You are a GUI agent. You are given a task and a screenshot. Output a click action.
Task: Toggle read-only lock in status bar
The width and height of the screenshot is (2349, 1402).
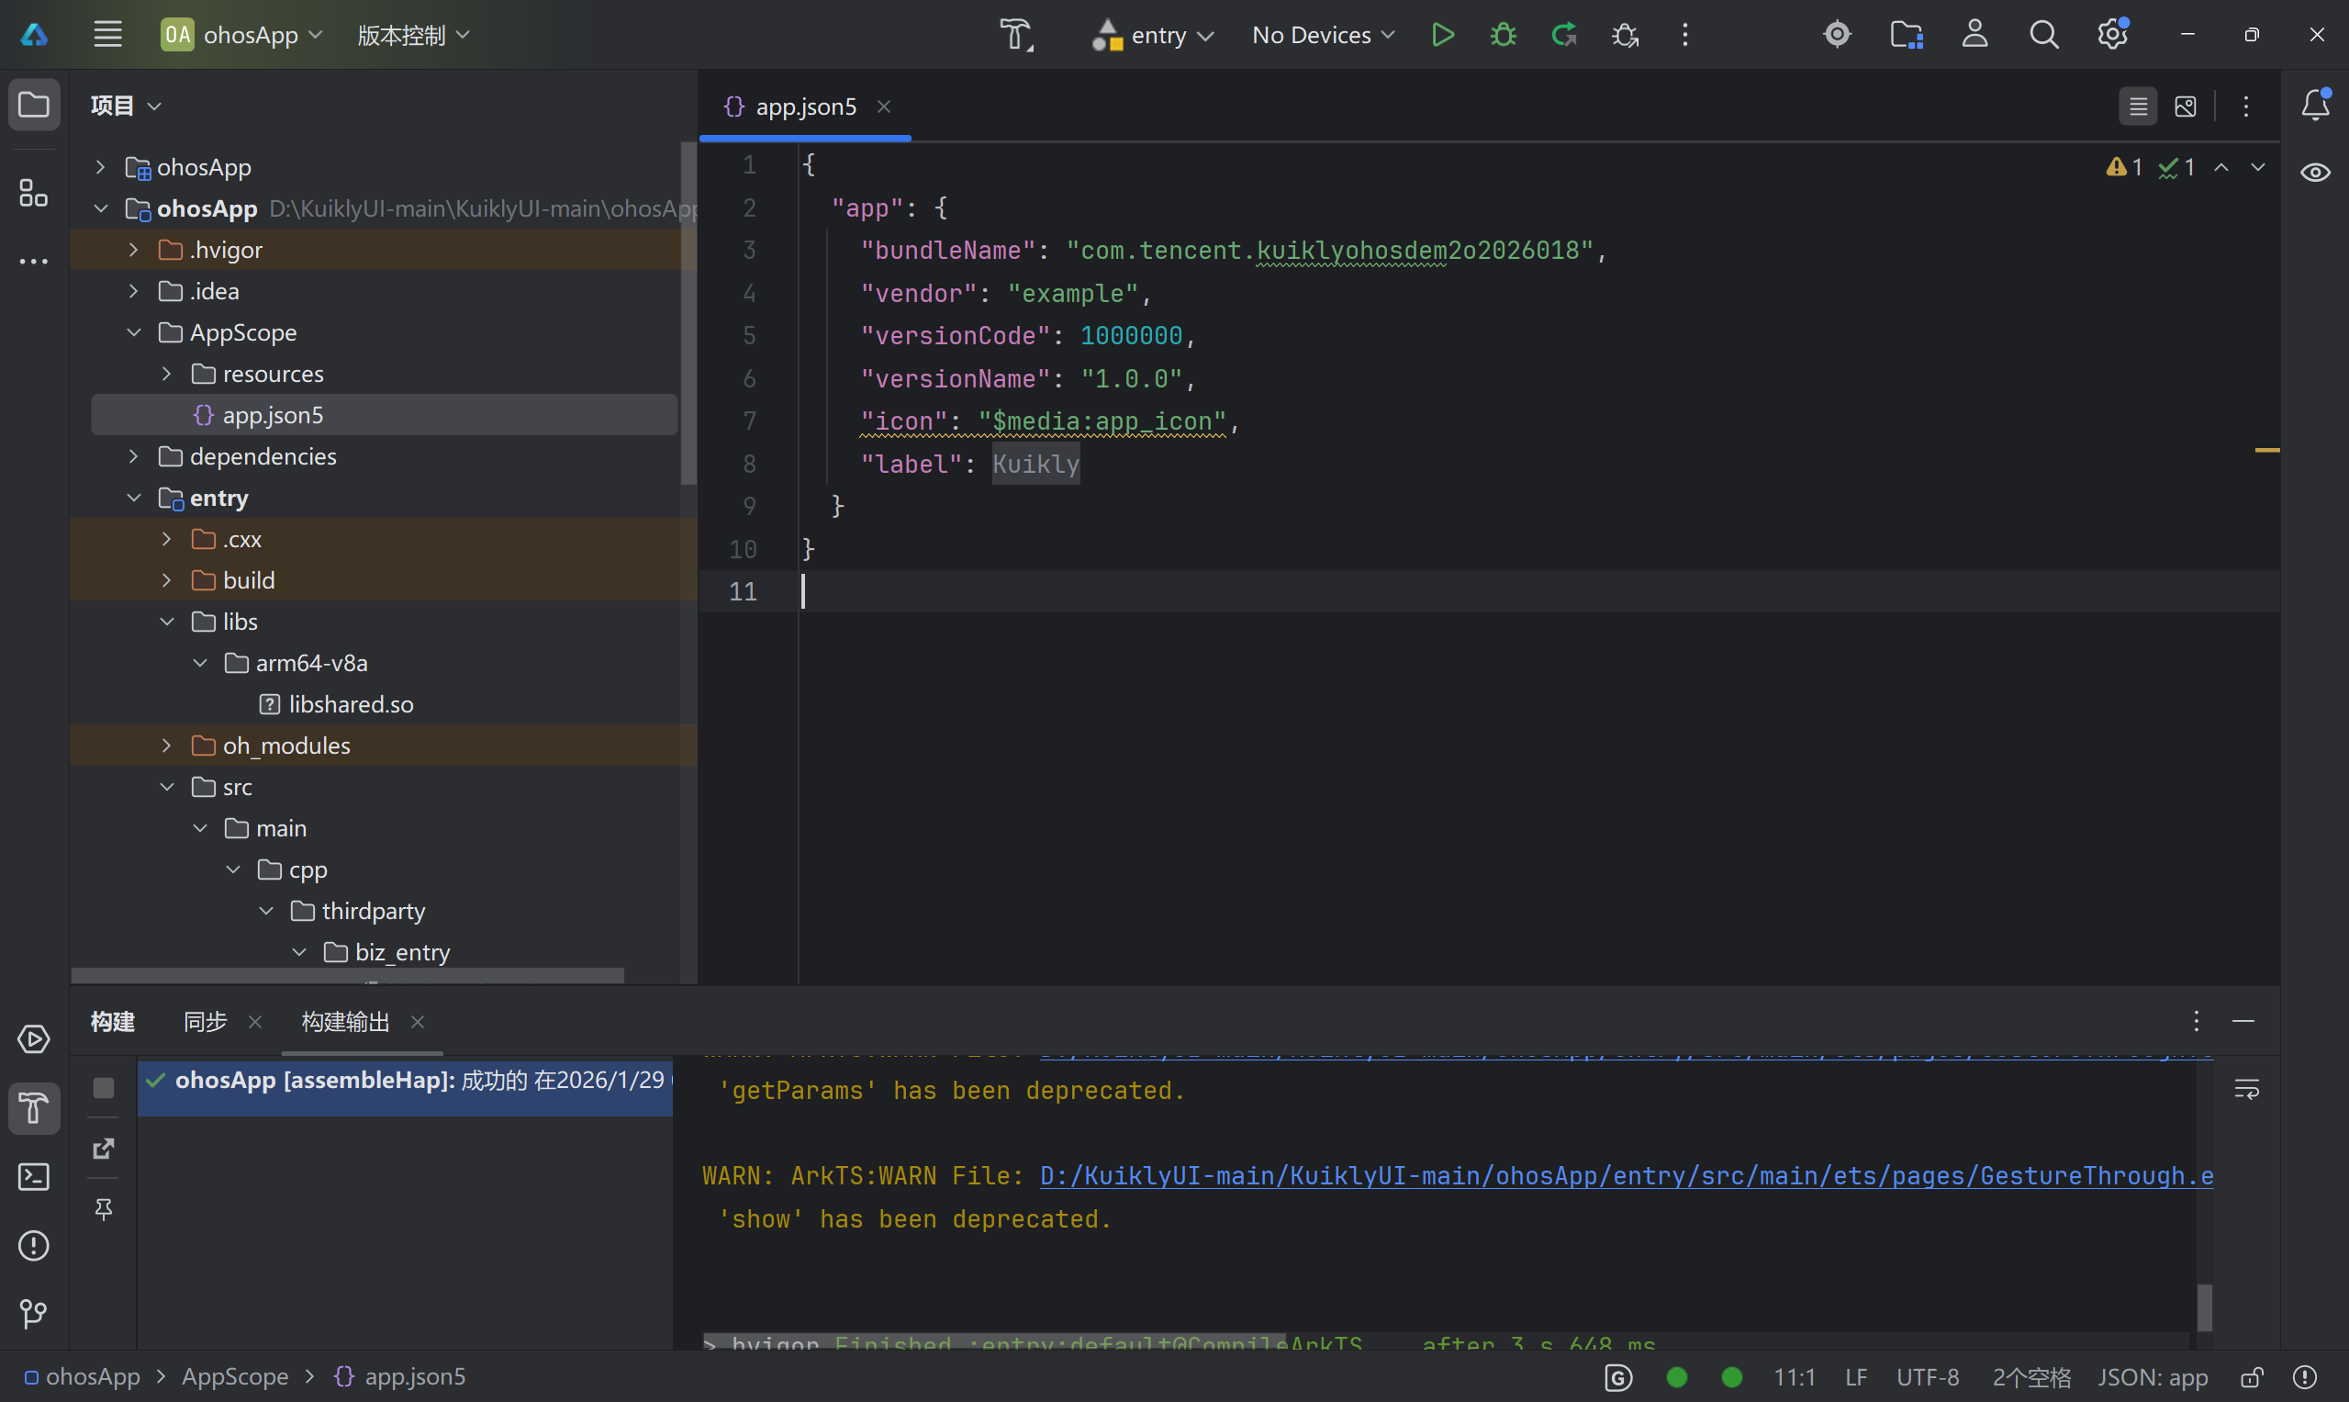tap(2253, 1376)
